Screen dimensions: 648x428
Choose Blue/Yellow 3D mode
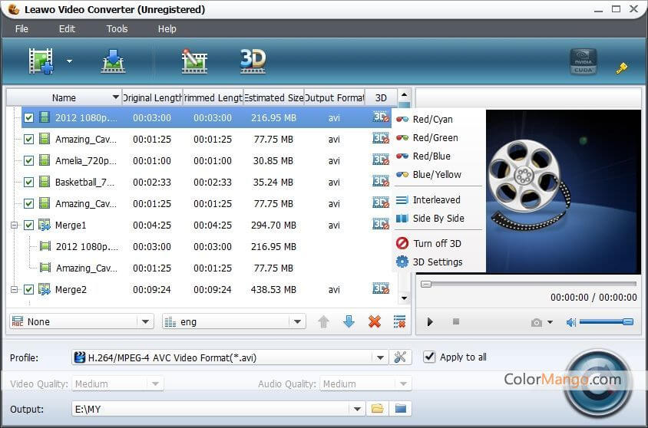click(x=438, y=175)
